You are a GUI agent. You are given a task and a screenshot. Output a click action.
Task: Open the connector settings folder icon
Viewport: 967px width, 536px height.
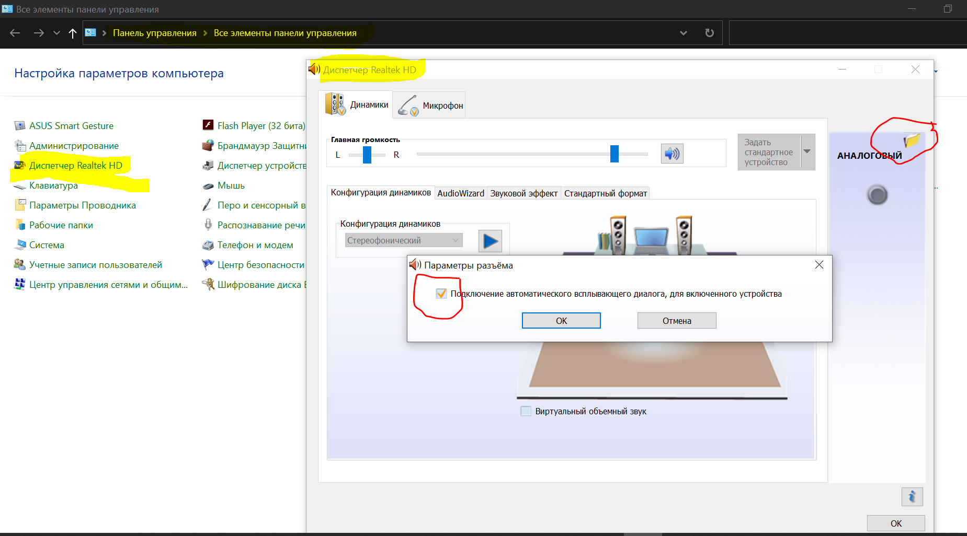912,141
